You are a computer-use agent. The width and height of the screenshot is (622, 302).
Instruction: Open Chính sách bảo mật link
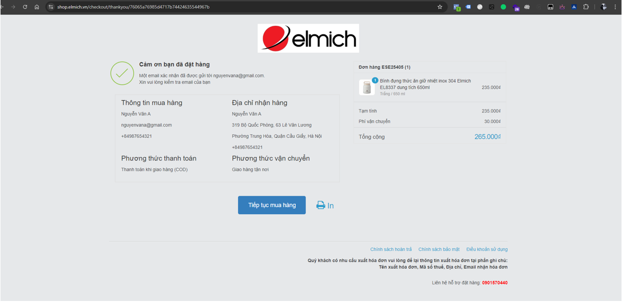[439, 249]
